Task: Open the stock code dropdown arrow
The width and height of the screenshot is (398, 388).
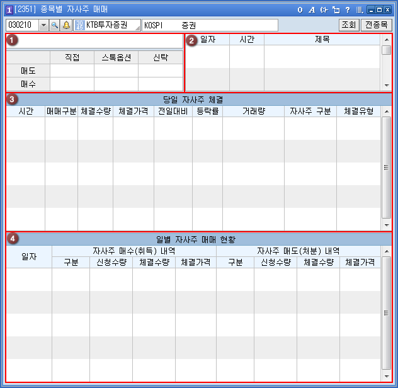Action: click(x=43, y=25)
